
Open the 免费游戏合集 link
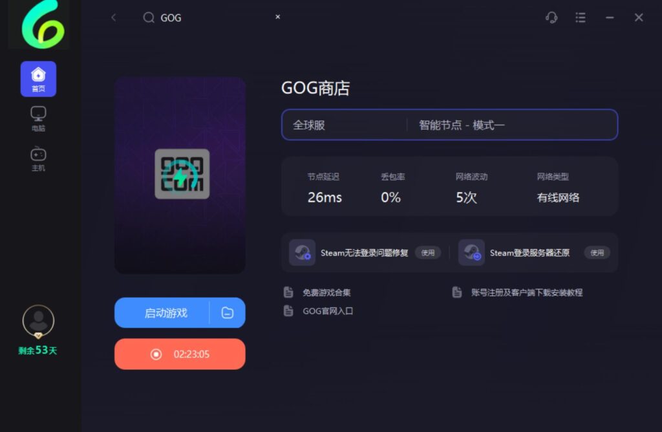click(326, 292)
